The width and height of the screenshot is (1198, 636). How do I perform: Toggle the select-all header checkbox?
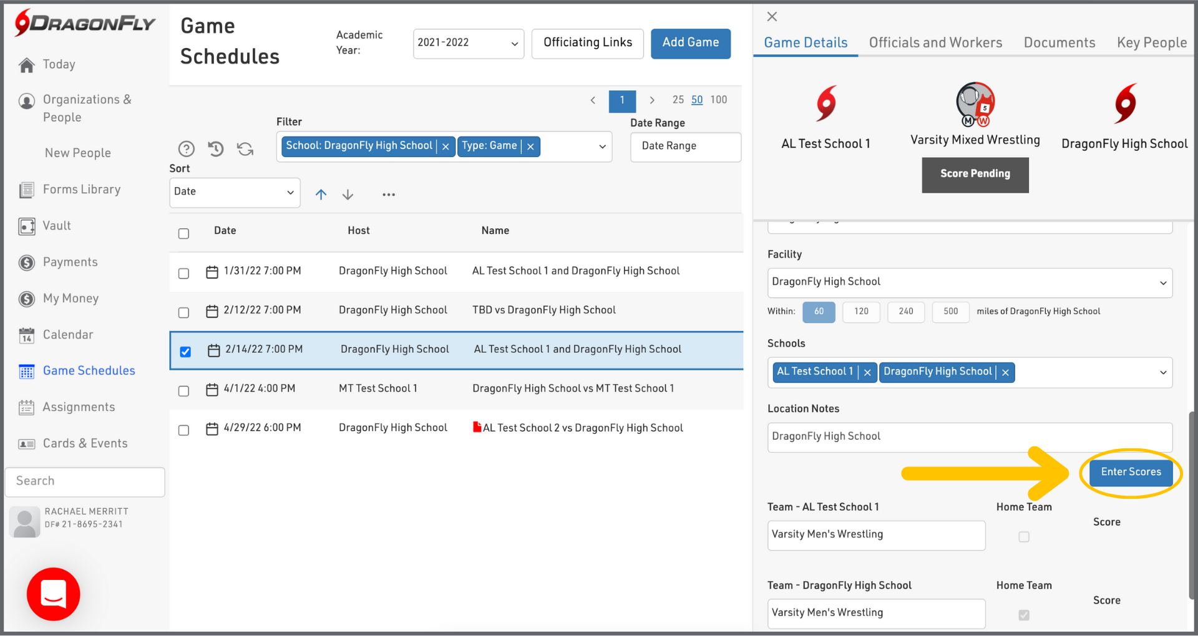pyautogui.click(x=183, y=233)
